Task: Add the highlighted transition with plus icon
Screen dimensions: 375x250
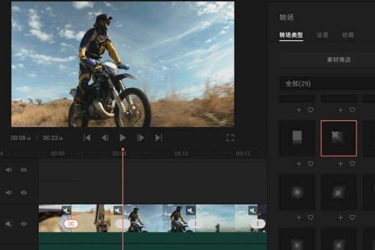Action: 341,164
